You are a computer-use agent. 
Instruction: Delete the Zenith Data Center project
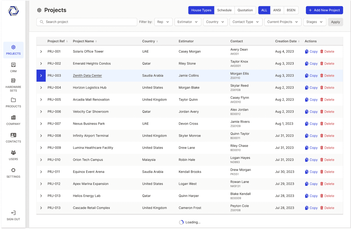327,76
